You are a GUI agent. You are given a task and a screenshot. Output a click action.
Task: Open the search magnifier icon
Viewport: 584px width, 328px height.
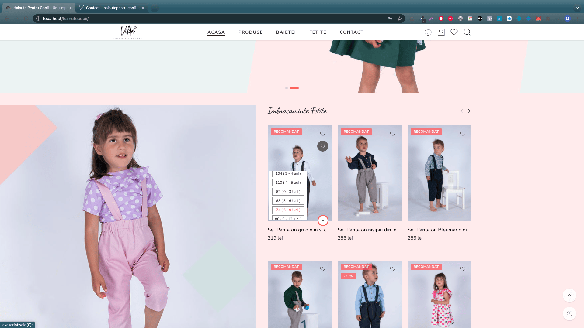[467, 32]
